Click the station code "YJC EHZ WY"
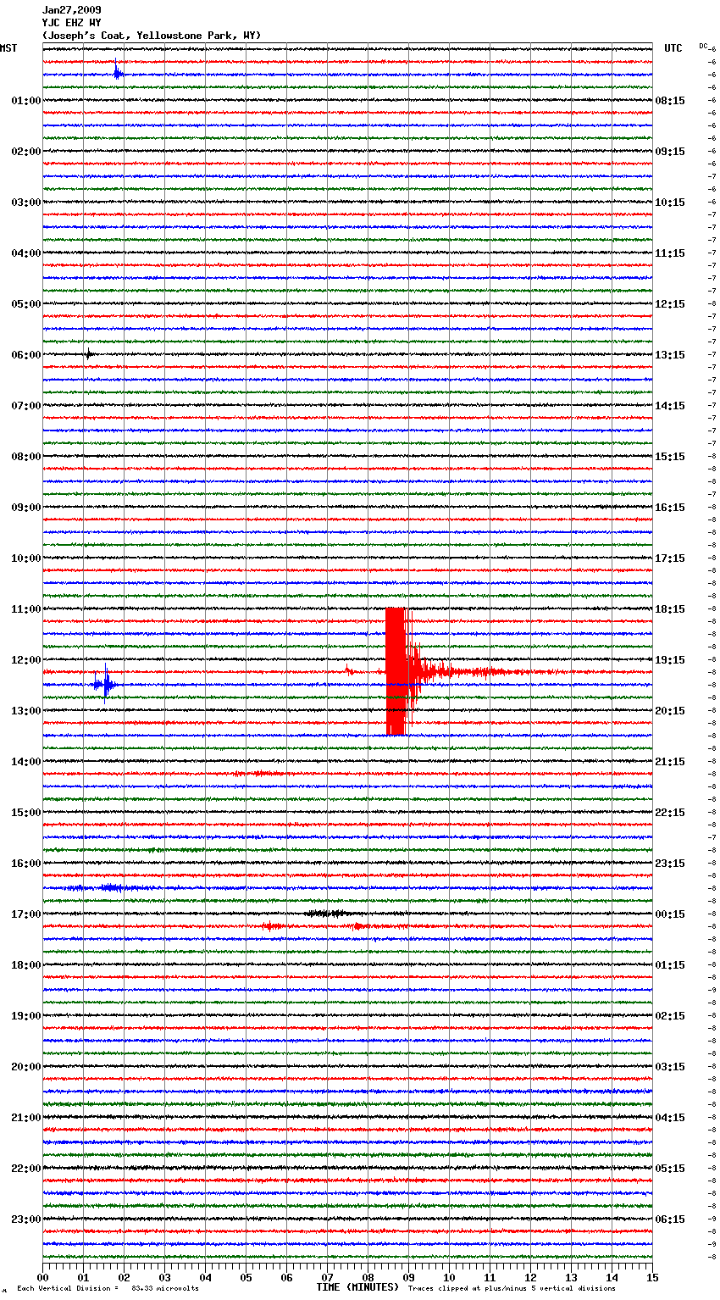This screenshot has height=1300, width=720. click(x=71, y=23)
